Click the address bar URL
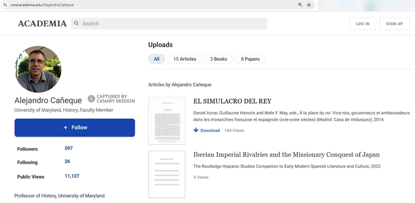This screenshot has width=415, height=203. click(42, 5)
